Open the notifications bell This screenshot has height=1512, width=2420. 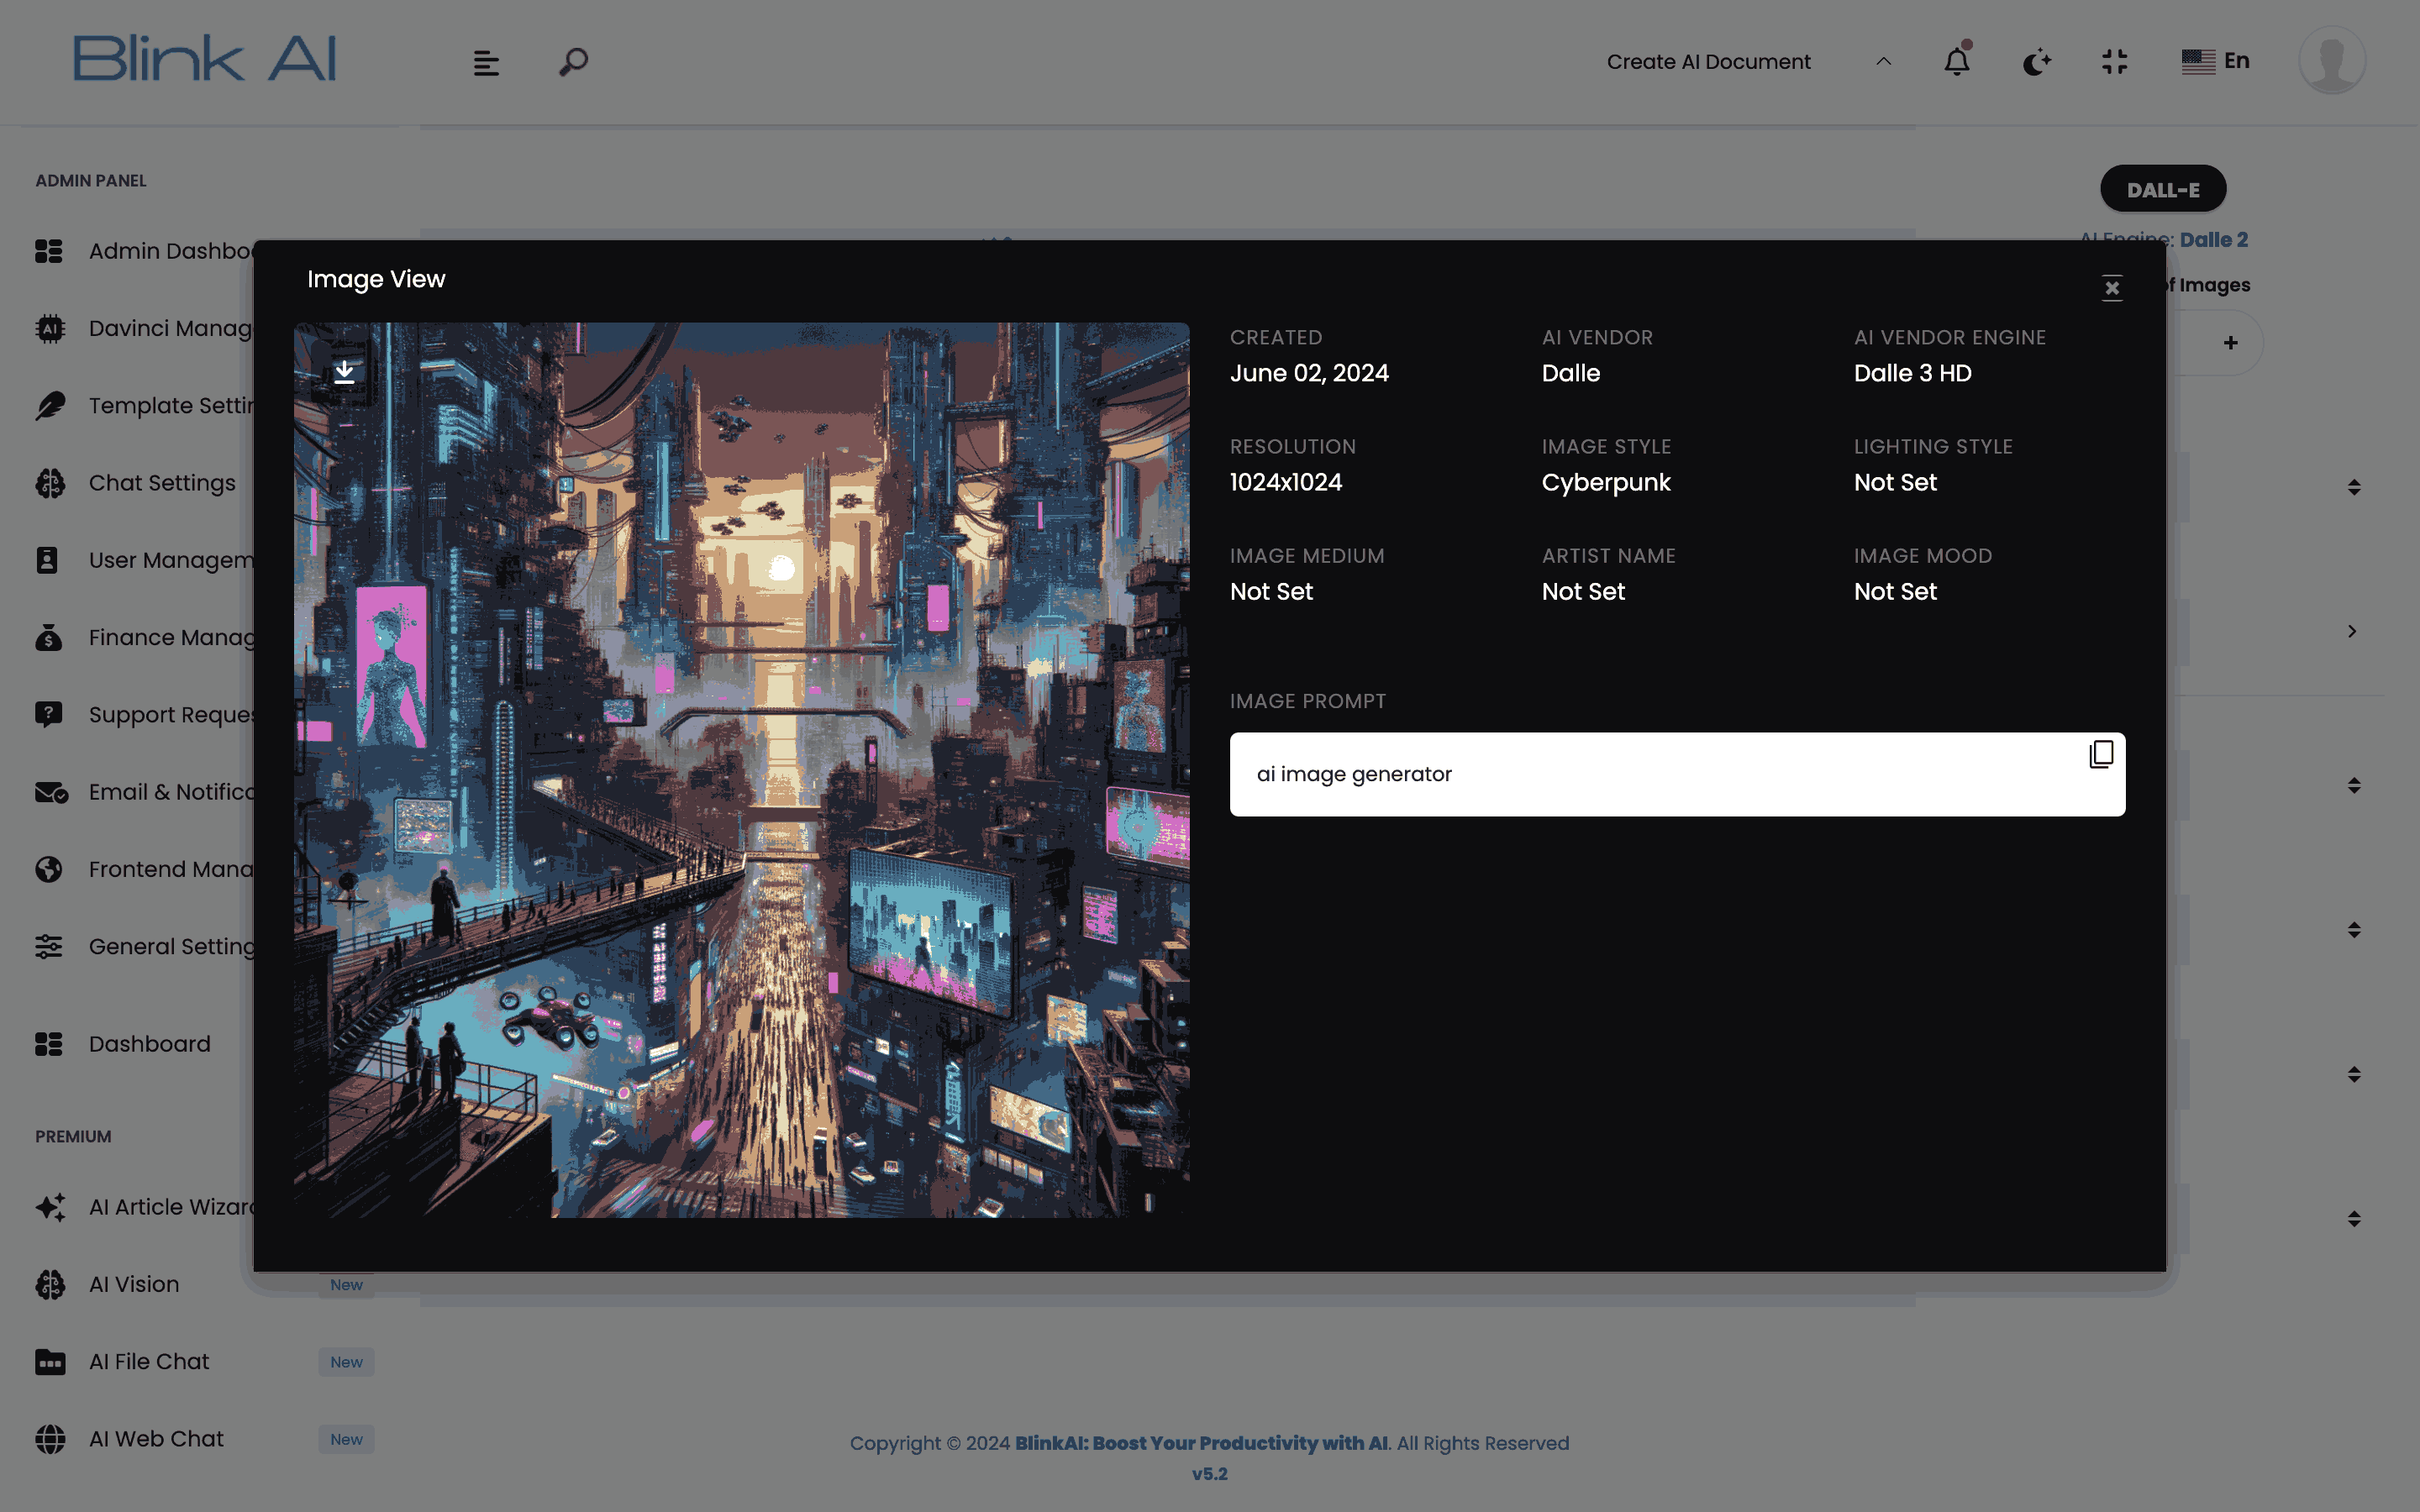(x=1956, y=62)
